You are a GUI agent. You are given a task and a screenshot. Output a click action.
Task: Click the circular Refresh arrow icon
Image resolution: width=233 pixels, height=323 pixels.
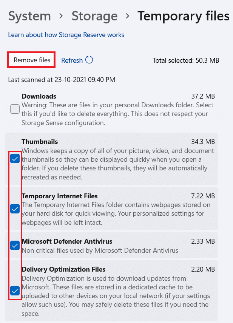coord(89,60)
